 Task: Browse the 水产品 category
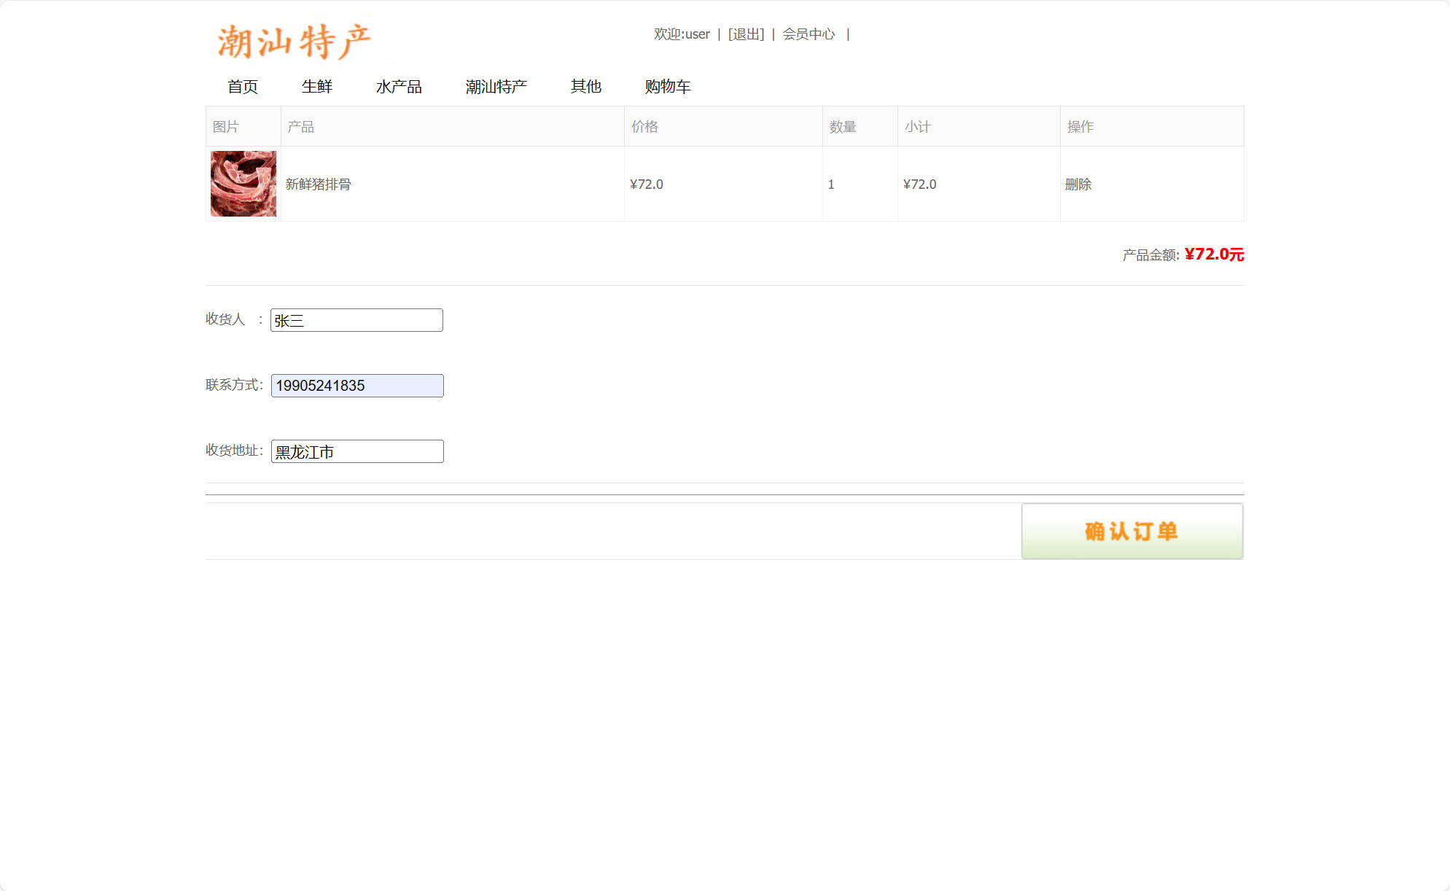401,87
